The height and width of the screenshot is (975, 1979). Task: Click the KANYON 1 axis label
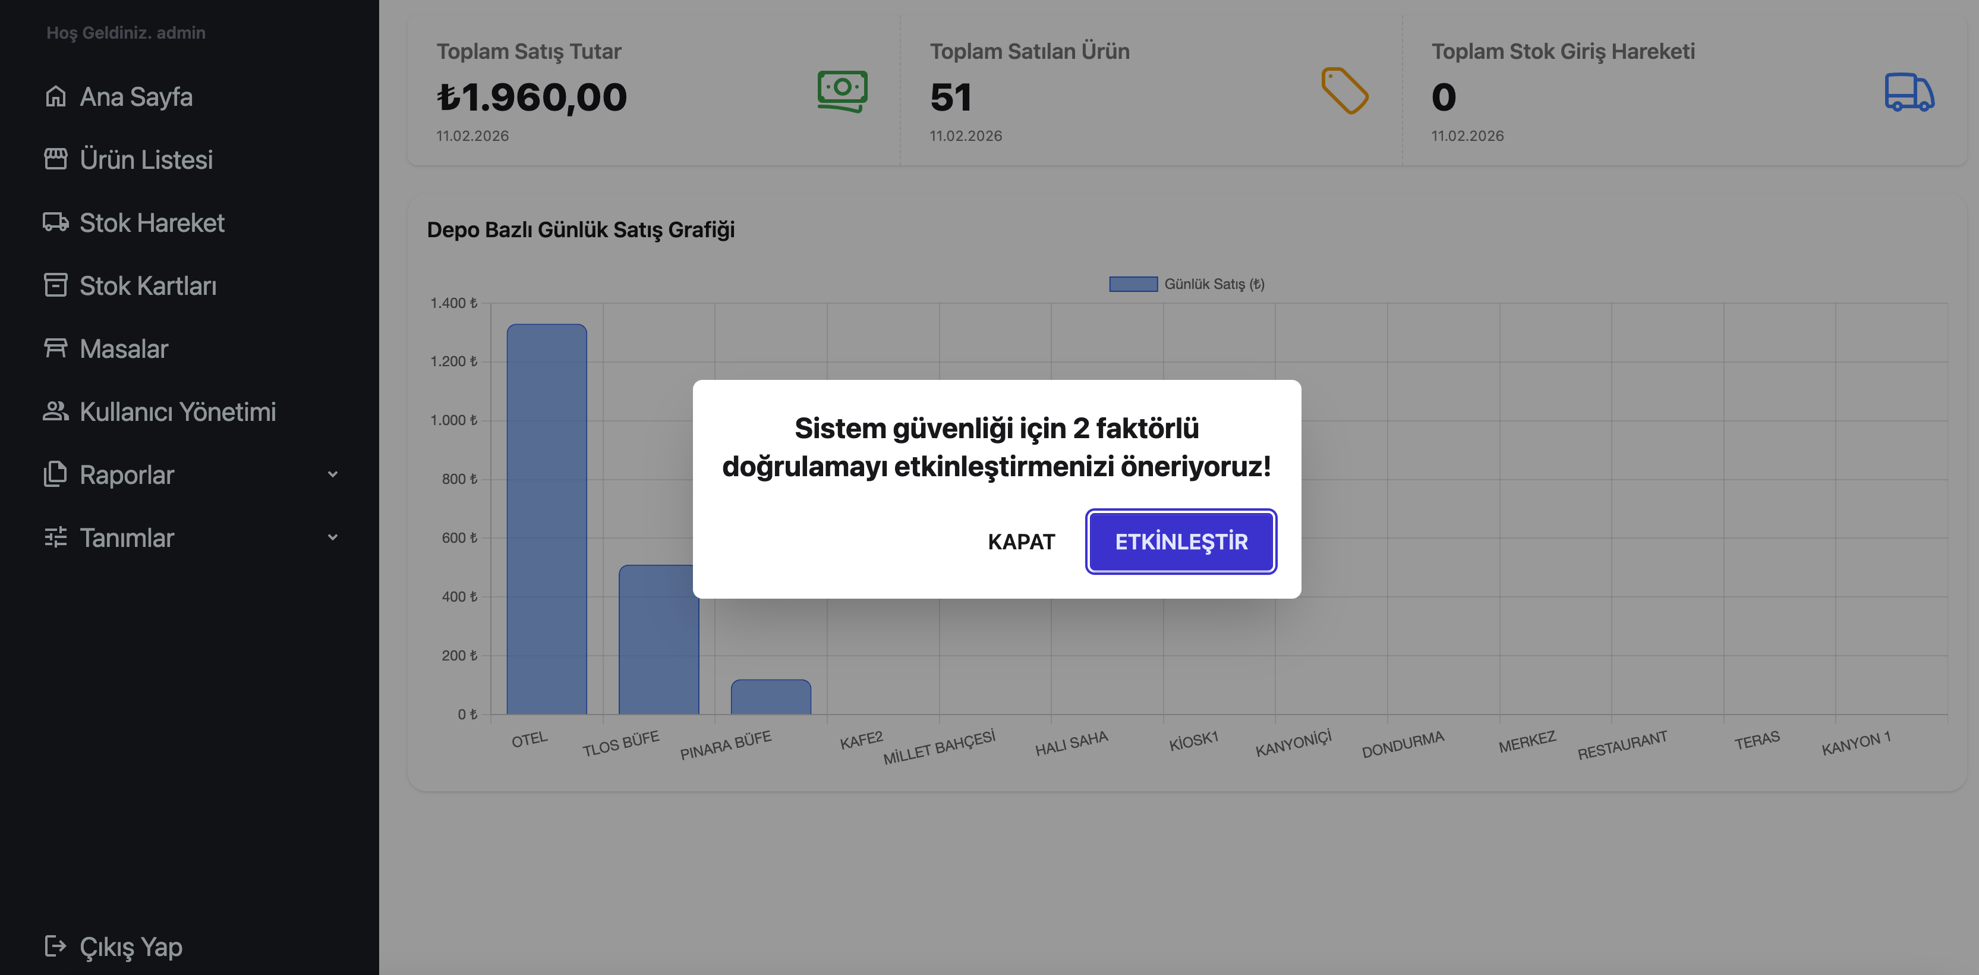(x=1856, y=743)
